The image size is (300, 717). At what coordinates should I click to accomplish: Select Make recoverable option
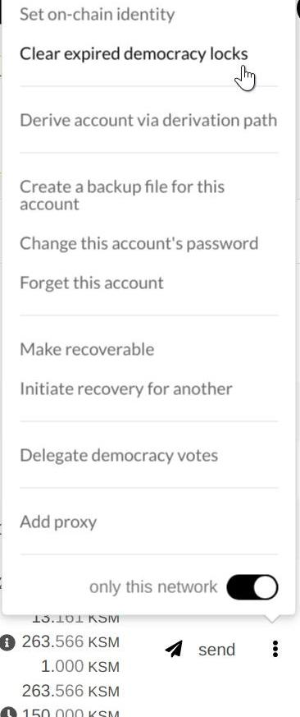click(x=87, y=349)
